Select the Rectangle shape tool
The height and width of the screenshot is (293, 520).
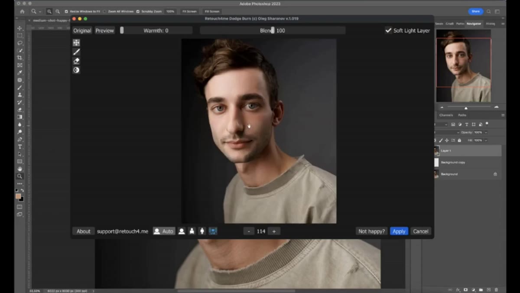tap(19, 162)
